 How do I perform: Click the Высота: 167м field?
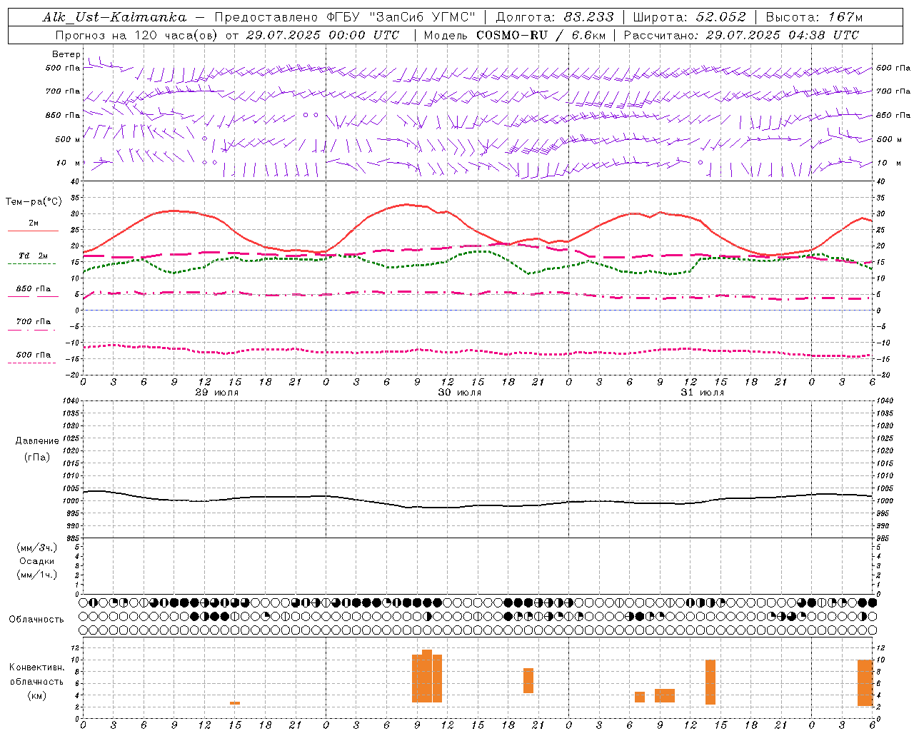815,17
